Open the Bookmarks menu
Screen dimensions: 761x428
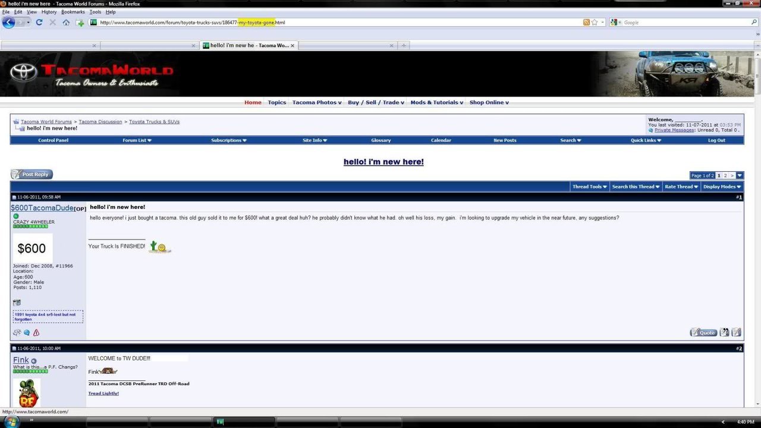click(73, 12)
